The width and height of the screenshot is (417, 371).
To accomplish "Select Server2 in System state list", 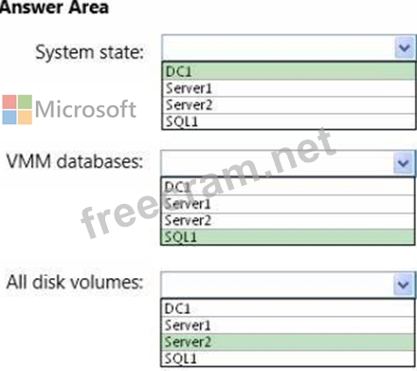I will pos(289,105).
